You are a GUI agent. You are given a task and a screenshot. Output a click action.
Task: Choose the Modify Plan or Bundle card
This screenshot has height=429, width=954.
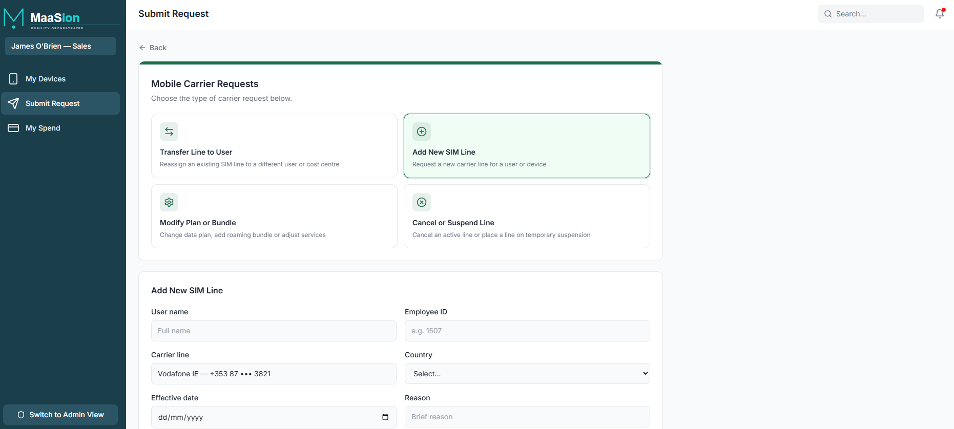tap(274, 217)
